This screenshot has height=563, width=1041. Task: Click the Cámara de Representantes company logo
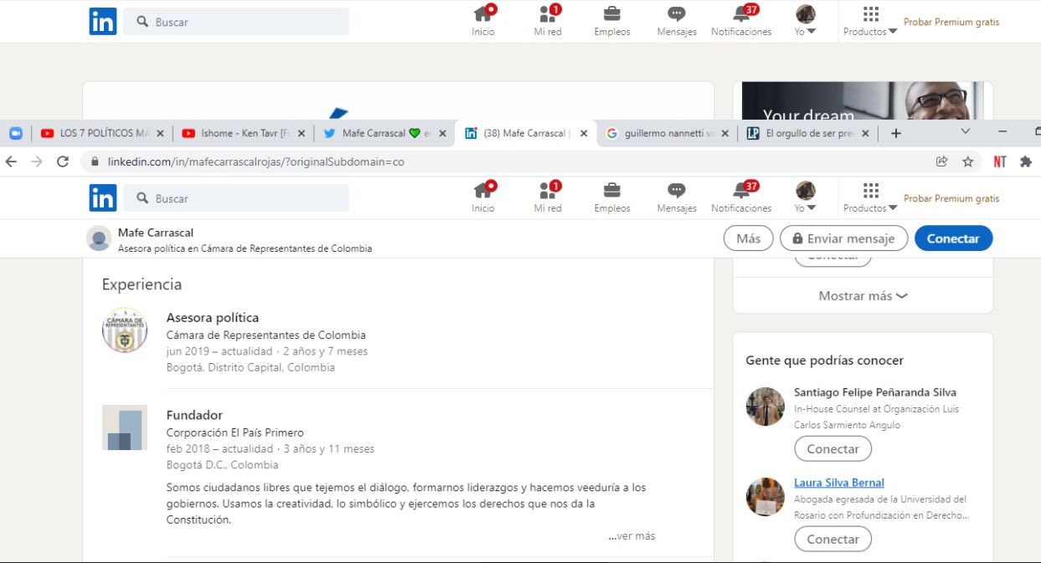tap(124, 330)
